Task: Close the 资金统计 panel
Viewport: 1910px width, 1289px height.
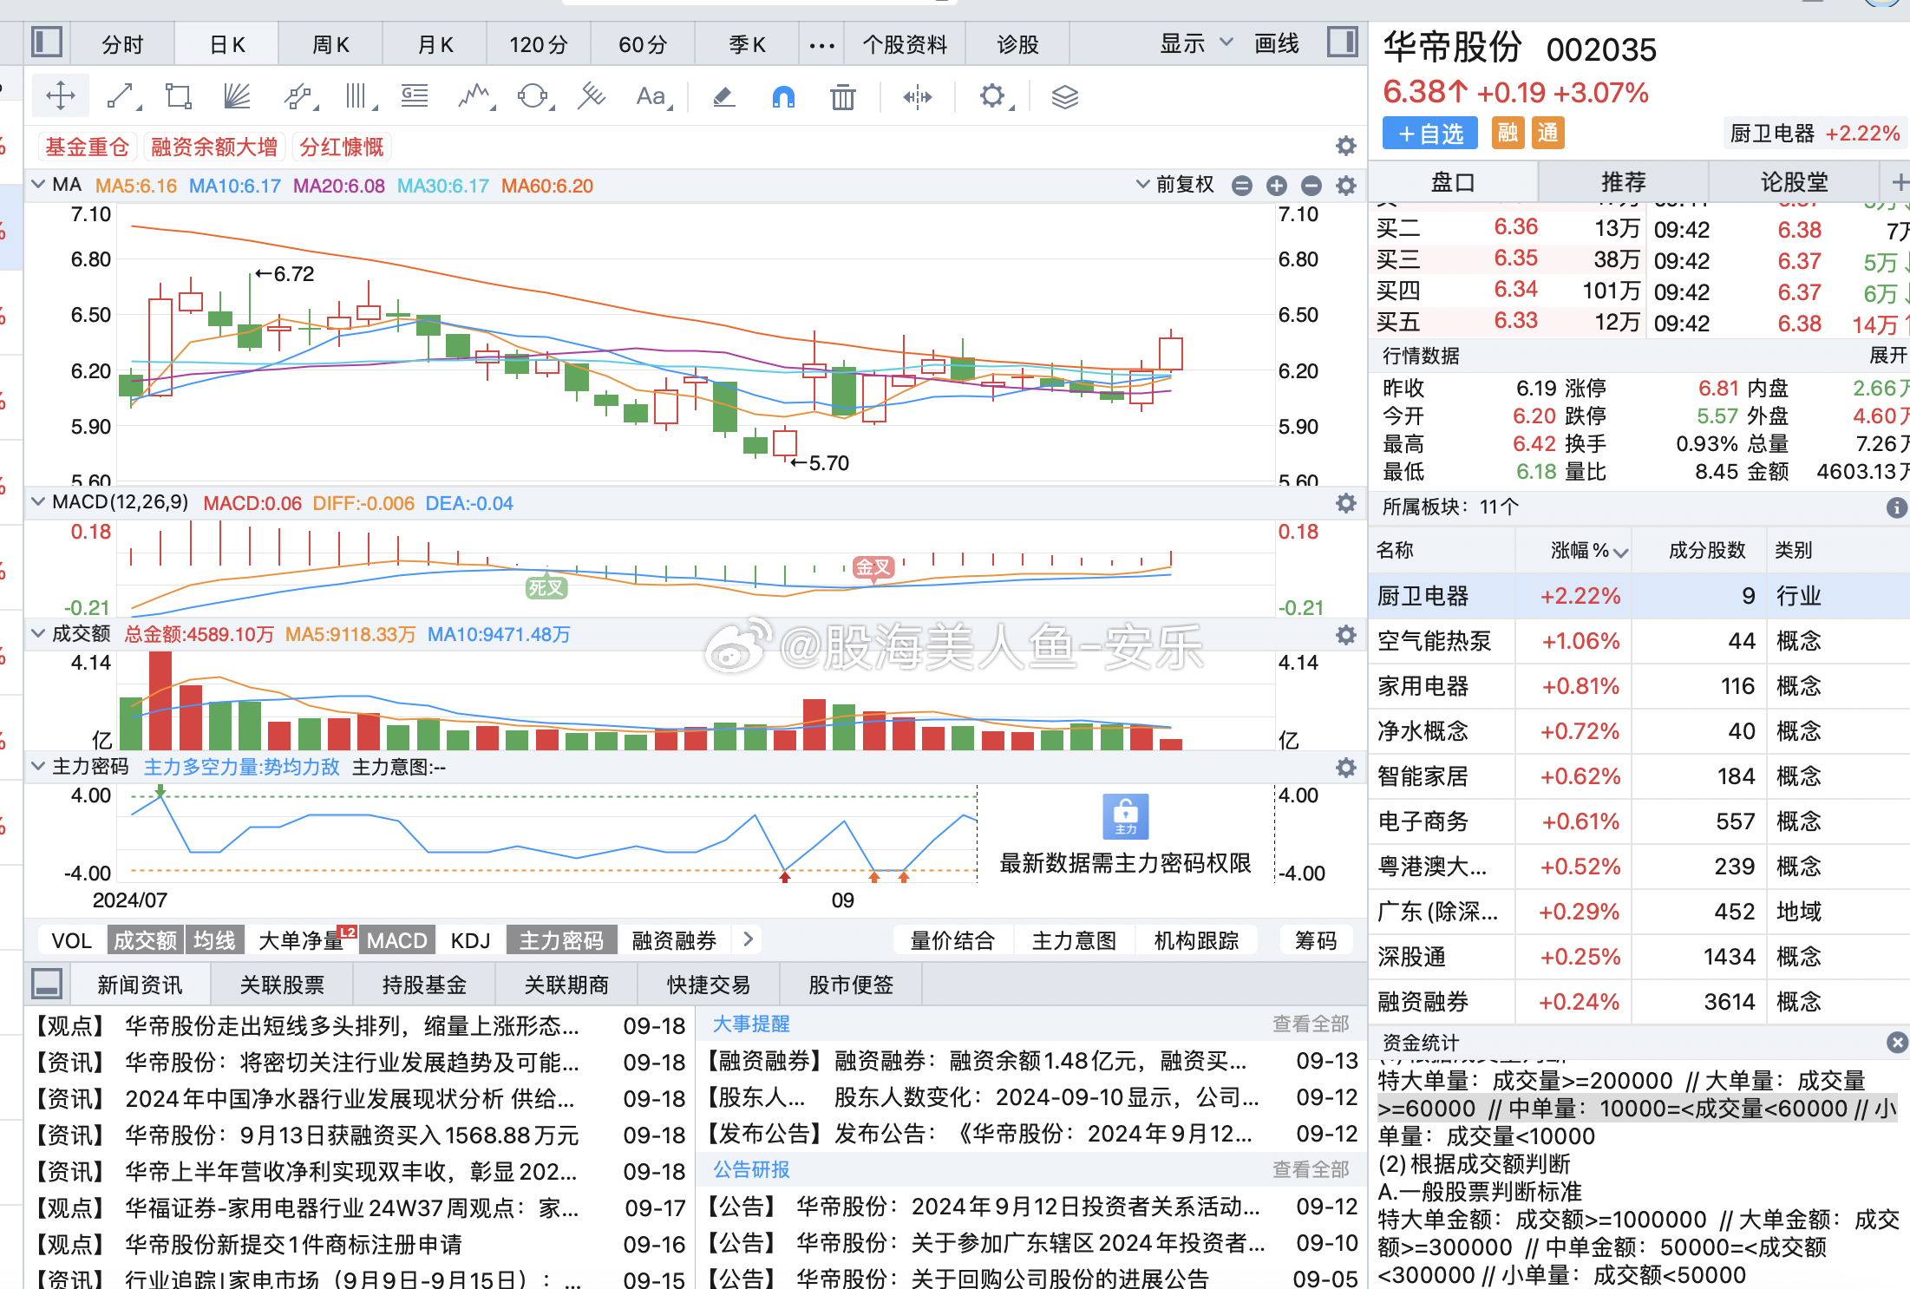Action: tap(1897, 1043)
